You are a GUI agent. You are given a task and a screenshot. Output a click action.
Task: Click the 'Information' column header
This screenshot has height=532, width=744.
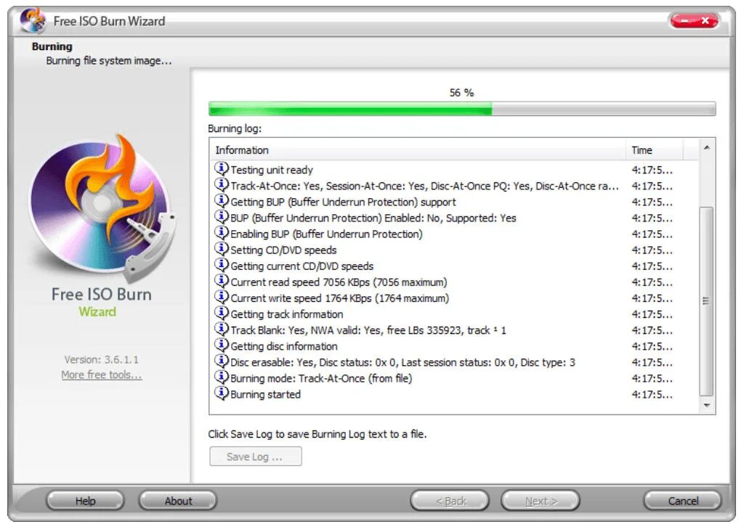[418, 150]
